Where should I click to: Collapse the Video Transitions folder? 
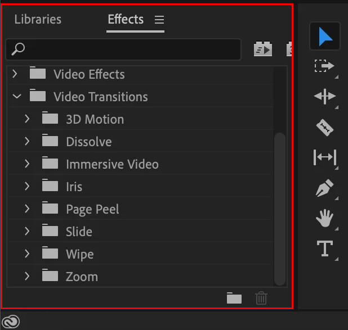(x=17, y=96)
